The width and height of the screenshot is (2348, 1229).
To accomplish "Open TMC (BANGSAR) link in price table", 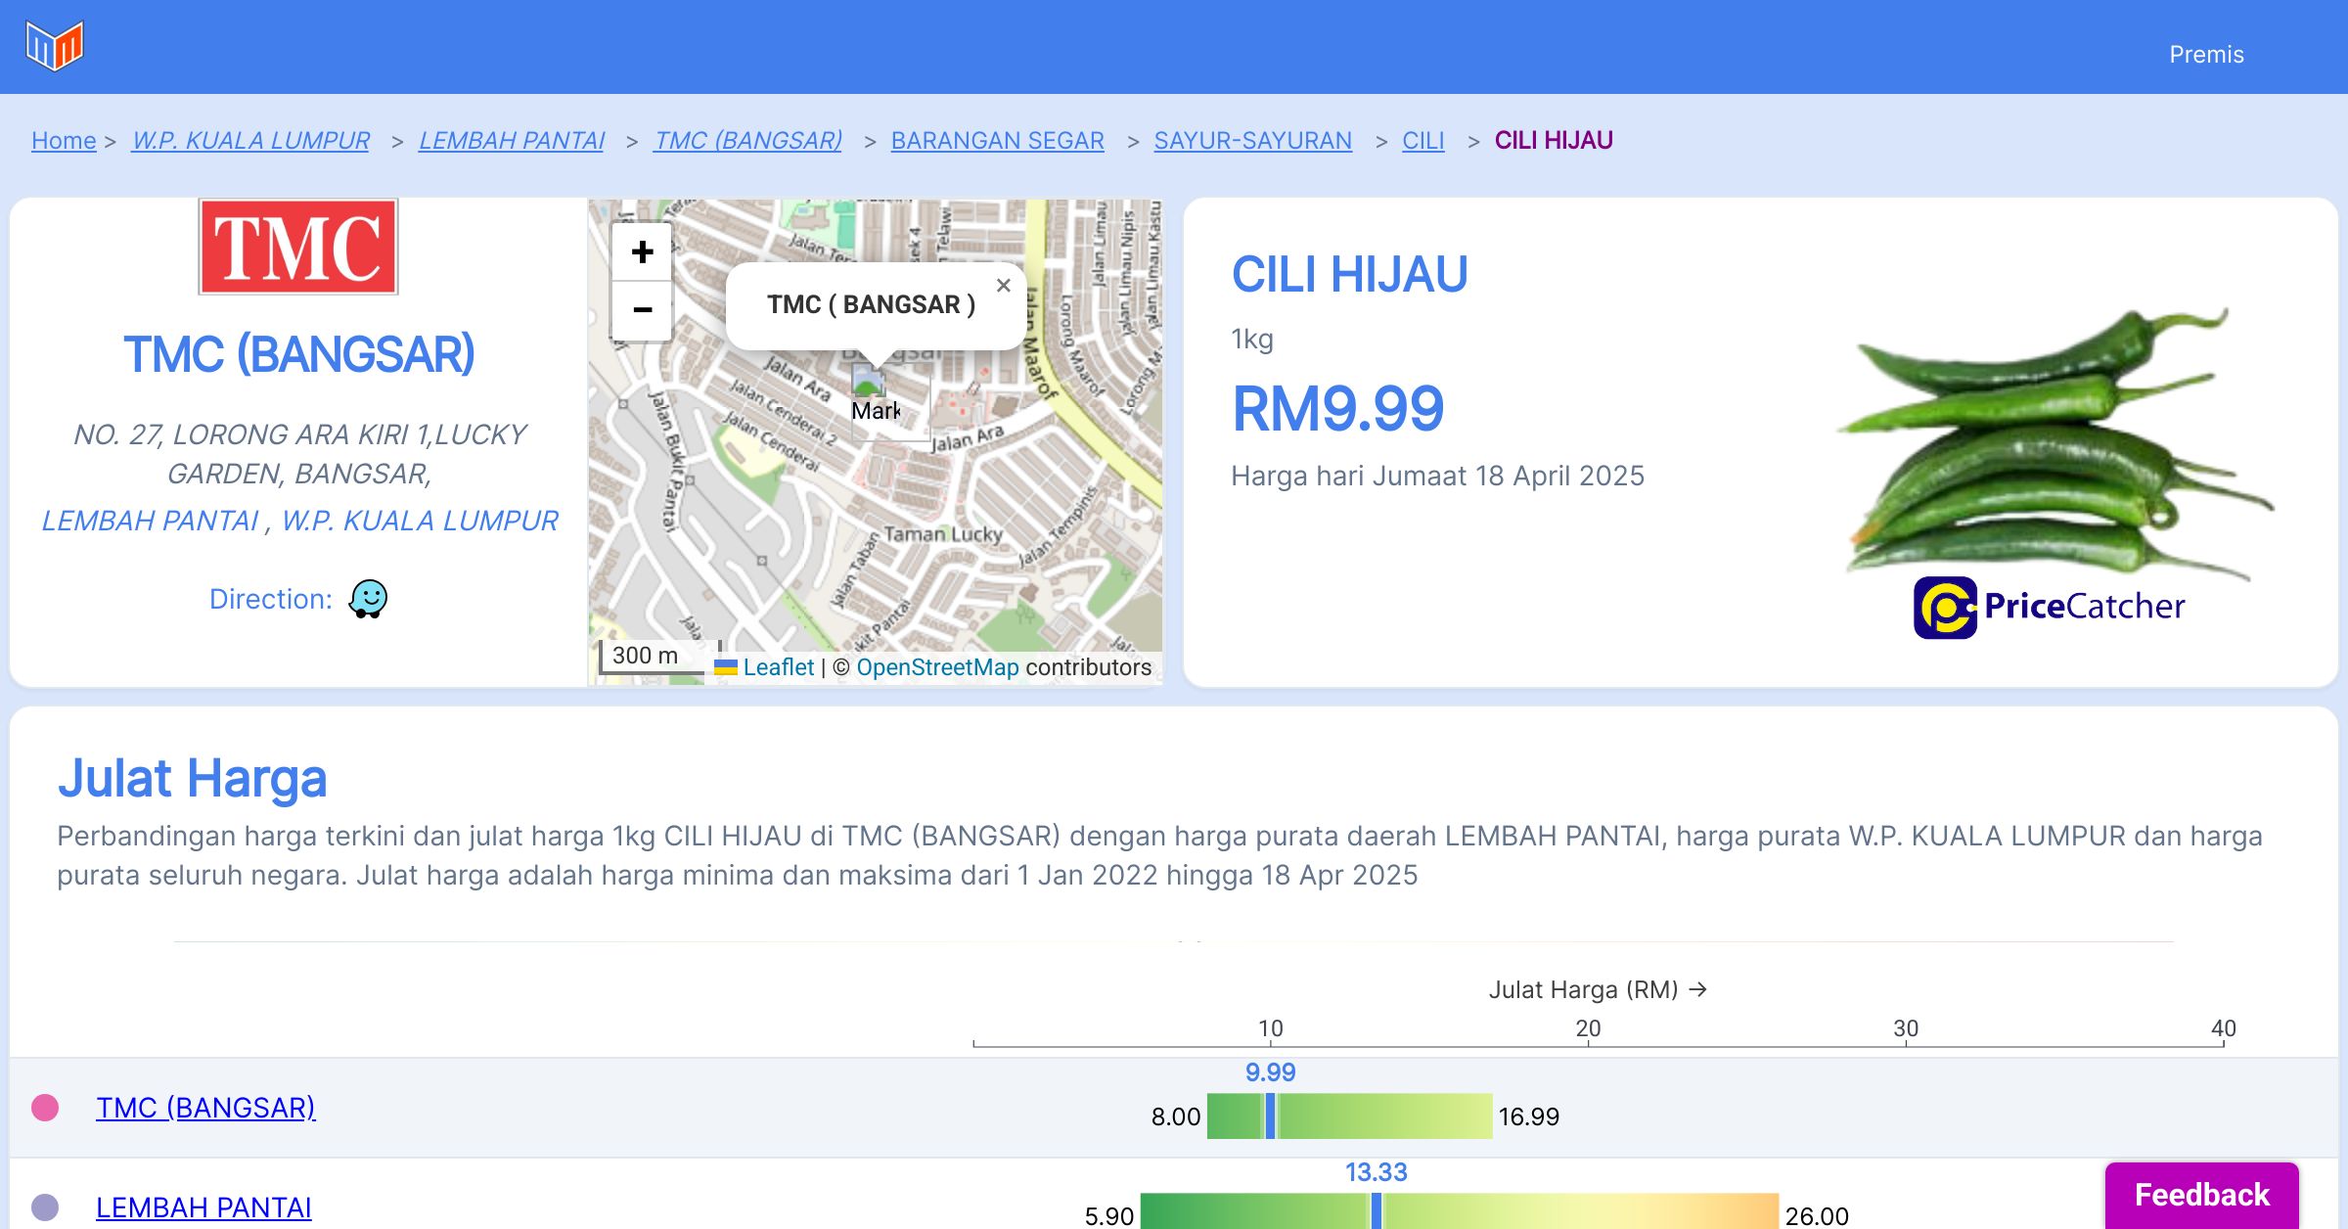I will pyautogui.click(x=205, y=1108).
